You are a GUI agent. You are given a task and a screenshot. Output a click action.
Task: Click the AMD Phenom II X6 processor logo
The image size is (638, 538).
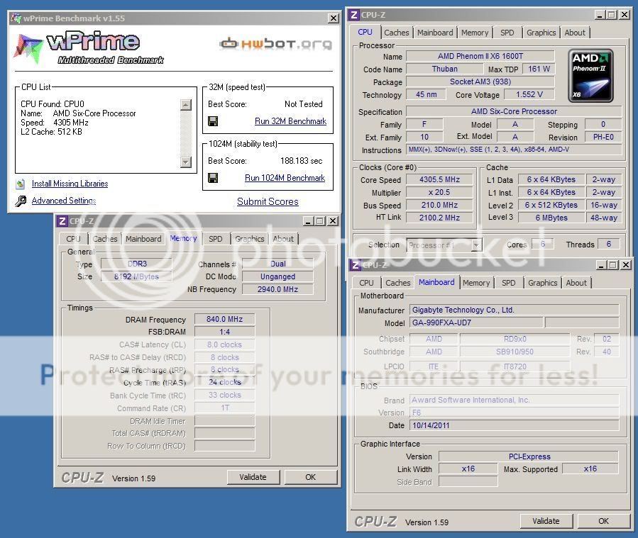(590, 76)
